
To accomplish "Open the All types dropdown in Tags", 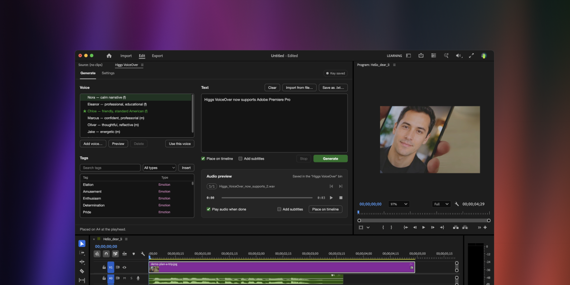I will 160,168.
